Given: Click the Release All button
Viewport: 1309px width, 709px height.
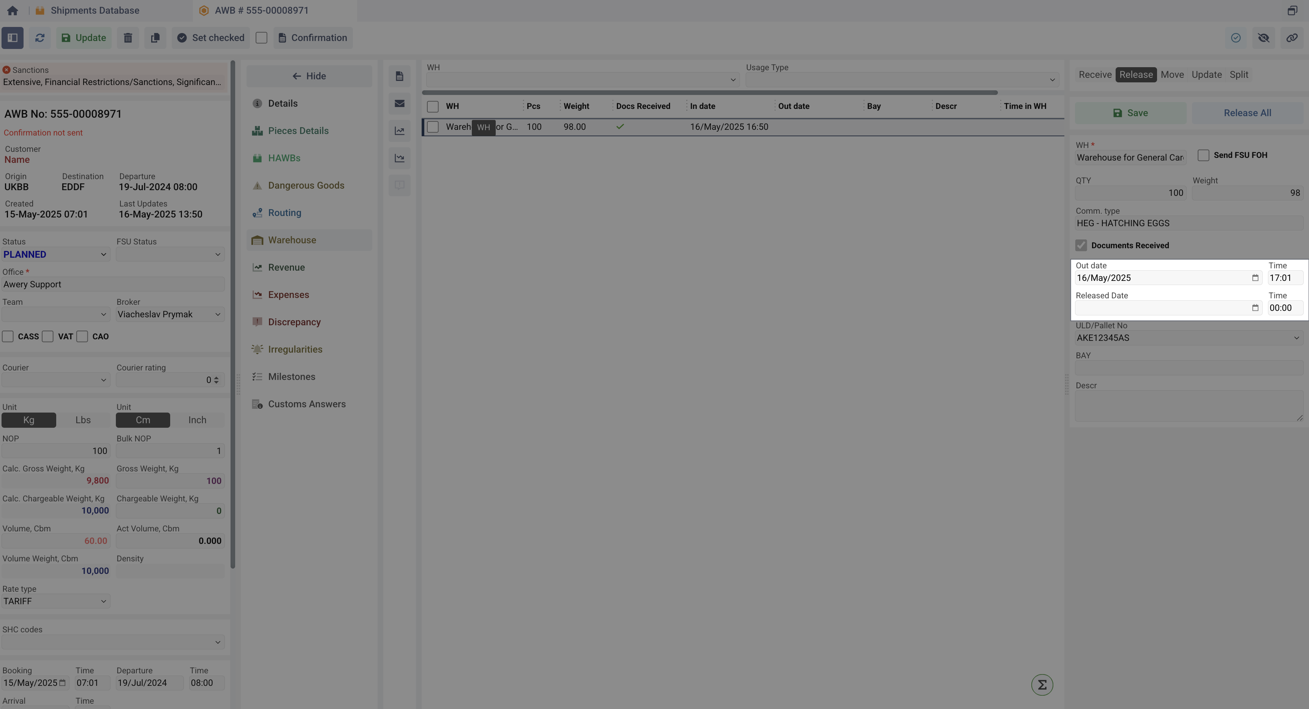Looking at the screenshot, I should point(1247,113).
